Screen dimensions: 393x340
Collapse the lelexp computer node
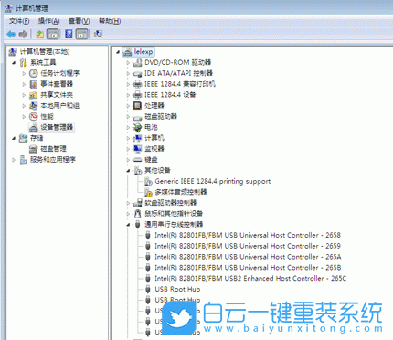tap(118, 52)
